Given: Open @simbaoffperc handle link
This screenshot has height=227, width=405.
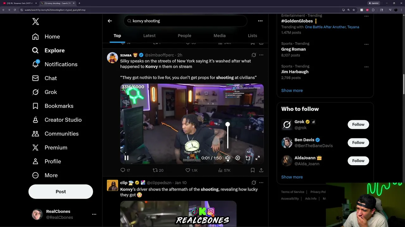Looking at the screenshot, I should pos(159,55).
